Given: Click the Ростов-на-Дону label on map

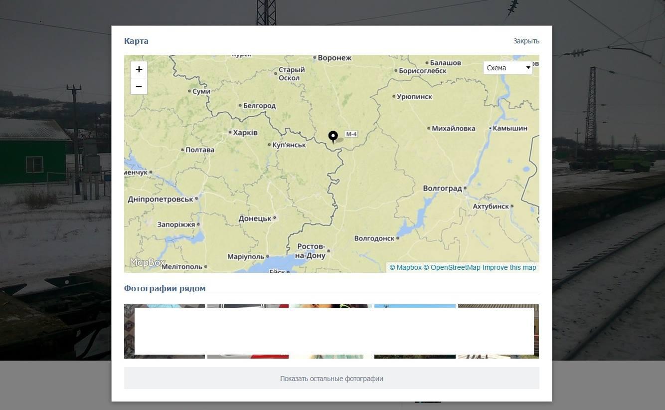Looking at the screenshot, I should point(310,251).
